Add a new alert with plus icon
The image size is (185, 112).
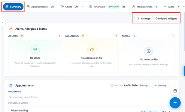coord(59,36)
